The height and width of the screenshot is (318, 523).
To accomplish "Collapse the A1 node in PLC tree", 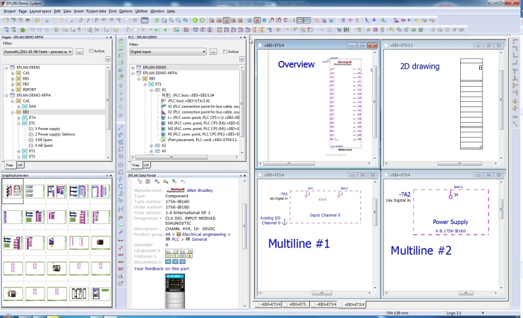I will point(152,90).
